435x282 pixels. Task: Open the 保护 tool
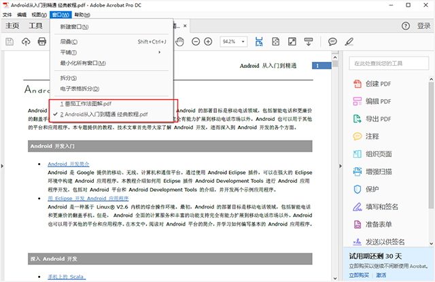coord(366,189)
